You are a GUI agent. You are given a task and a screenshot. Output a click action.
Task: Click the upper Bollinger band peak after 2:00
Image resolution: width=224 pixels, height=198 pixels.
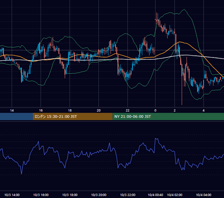pyautogui.click(x=184, y=10)
